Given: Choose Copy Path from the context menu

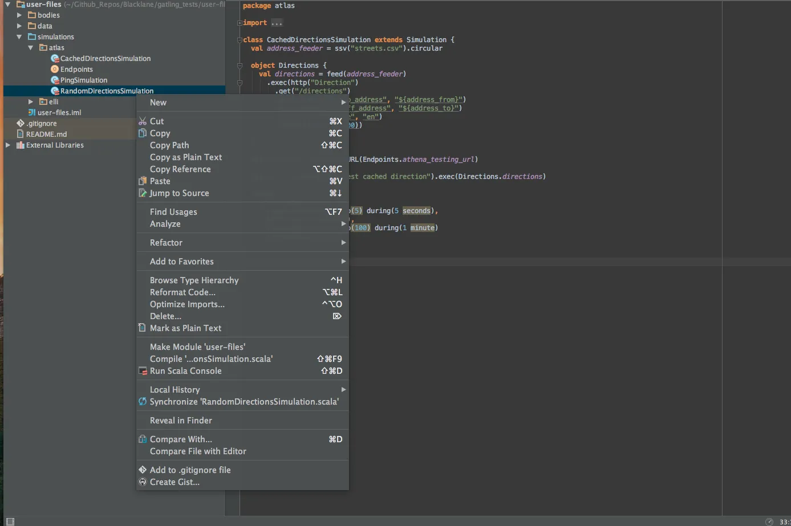Looking at the screenshot, I should click(x=242, y=145).
